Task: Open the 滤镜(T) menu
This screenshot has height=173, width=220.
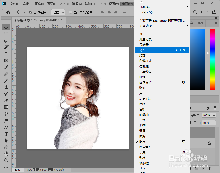Action: (90, 4)
